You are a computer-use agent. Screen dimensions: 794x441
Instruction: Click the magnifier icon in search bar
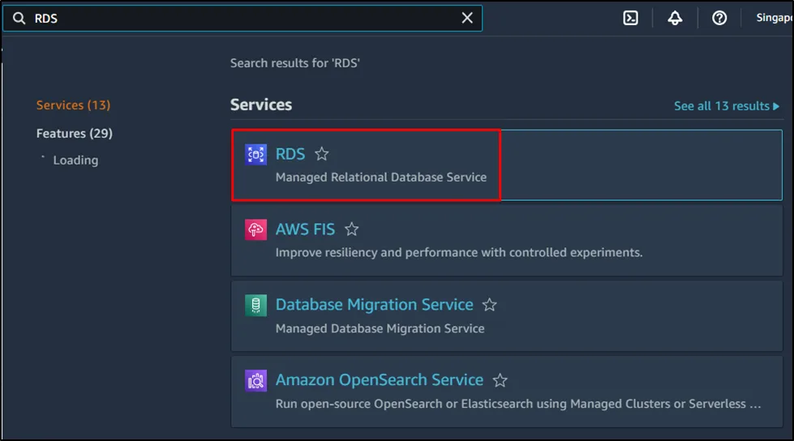pos(19,18)
